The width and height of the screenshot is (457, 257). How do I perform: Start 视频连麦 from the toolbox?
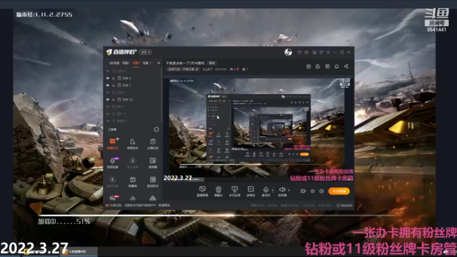pos(113,163)
